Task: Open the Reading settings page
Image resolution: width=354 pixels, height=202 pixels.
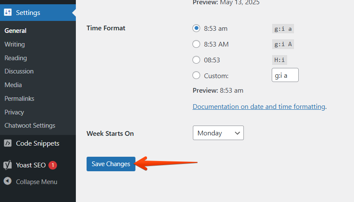Action: [x=15, y=58]
